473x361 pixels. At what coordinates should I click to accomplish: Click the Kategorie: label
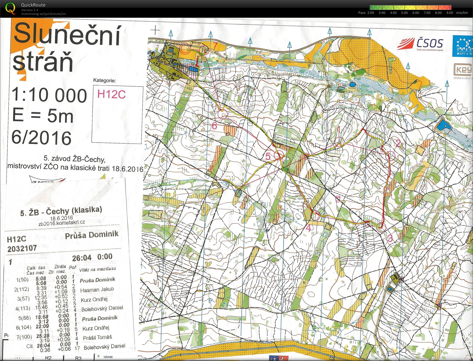104,80
